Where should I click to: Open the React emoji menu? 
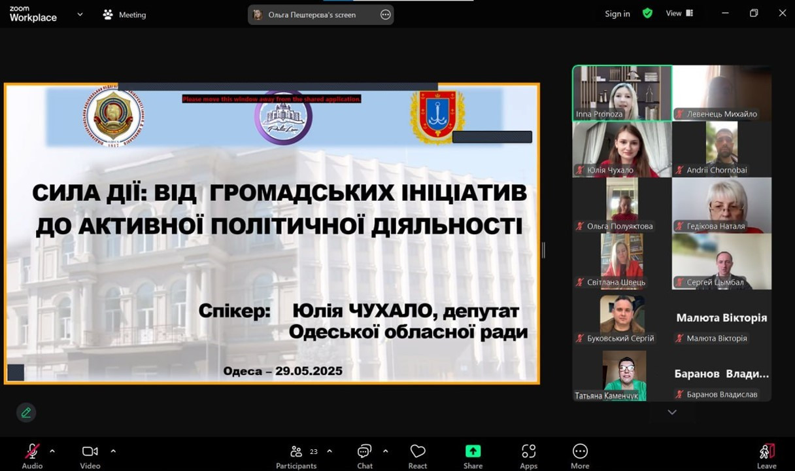(418, 456)
